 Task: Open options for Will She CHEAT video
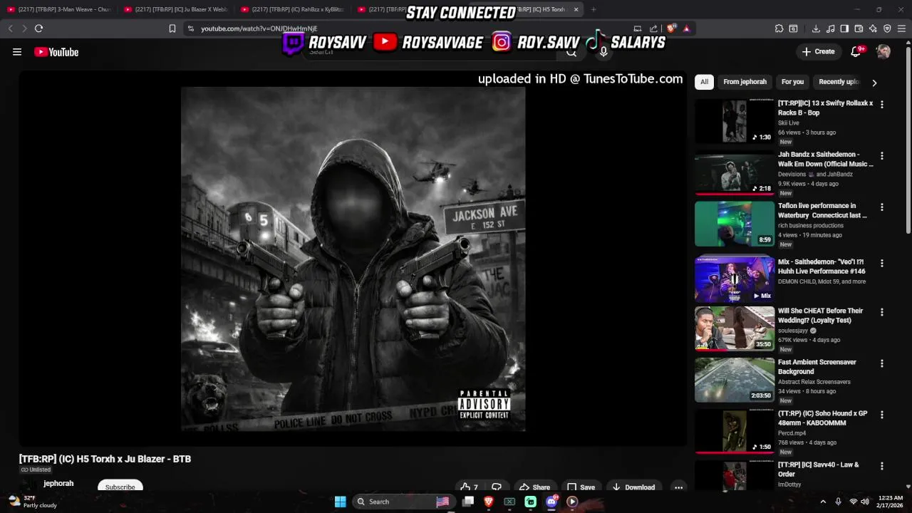click(881, 312)
